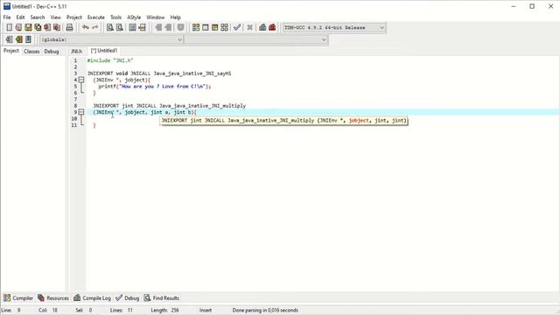Open Find with the magnifier icon
The width and height of the screenshot is (560, 315).
pos(110,27)
